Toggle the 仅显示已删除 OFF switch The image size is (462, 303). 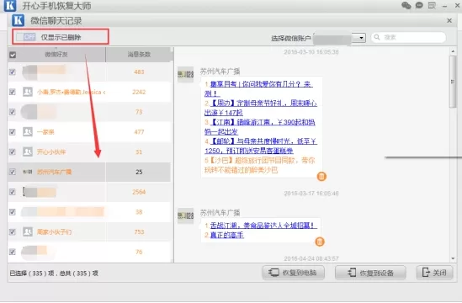coord(26,37)
